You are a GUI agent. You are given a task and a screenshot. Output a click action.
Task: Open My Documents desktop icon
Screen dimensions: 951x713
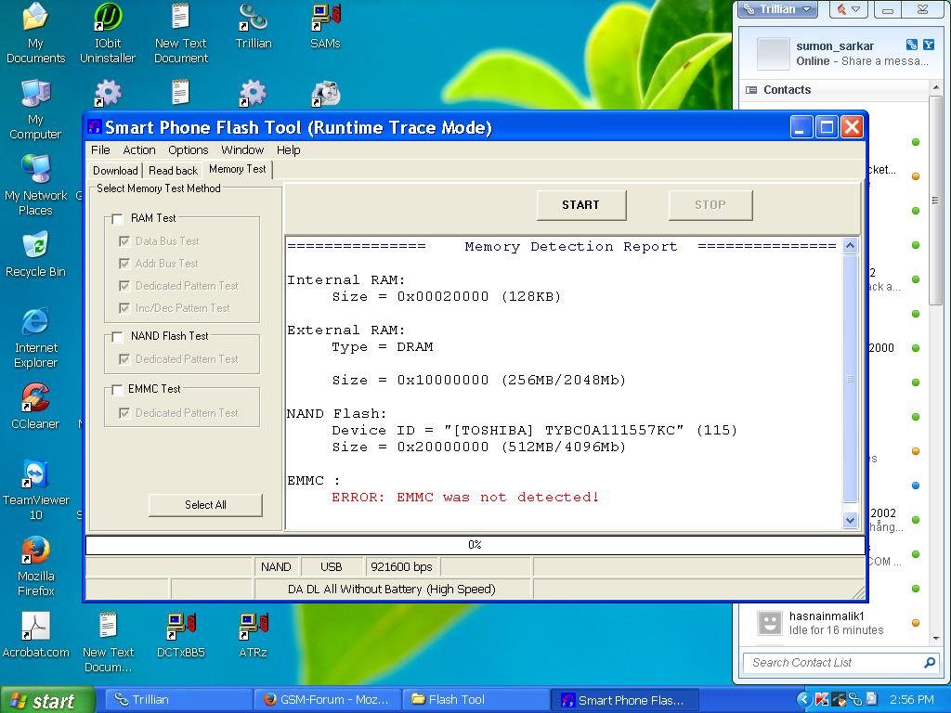pos(35,34)
